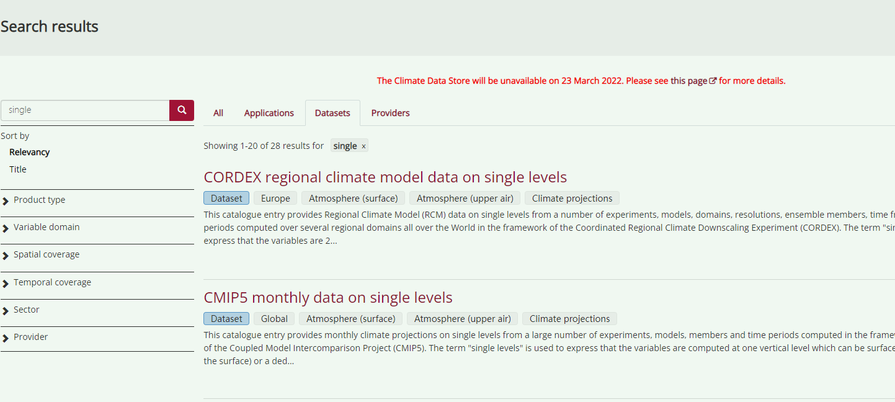Click Dataset tag under CMIP5 result

226,319
